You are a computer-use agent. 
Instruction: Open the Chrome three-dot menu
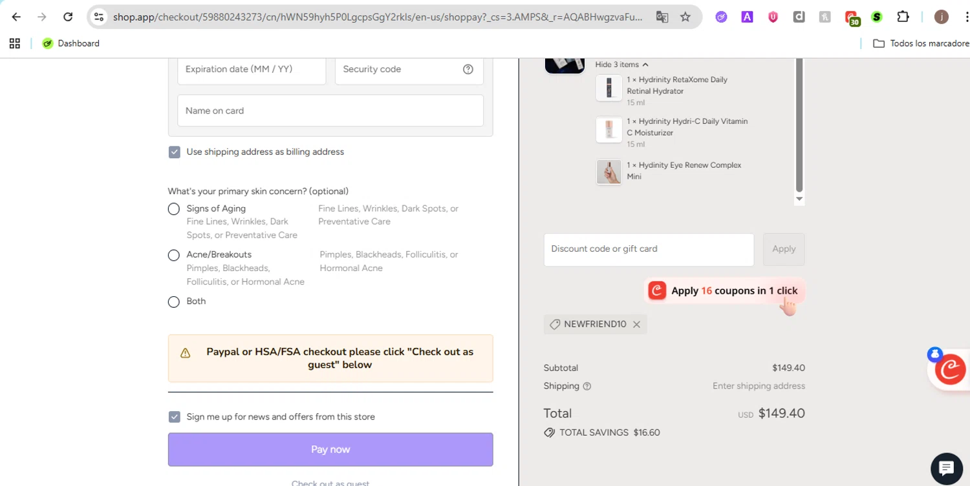point(965,17)
